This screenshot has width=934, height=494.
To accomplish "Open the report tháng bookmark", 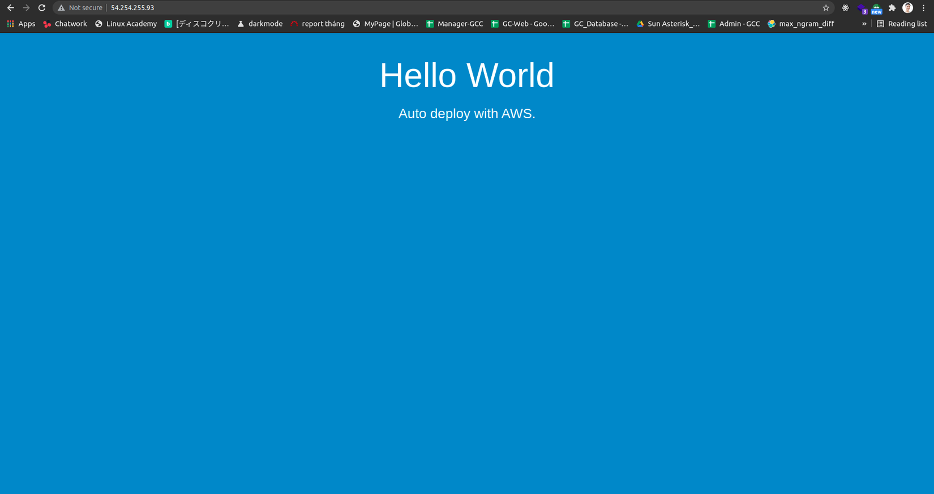I will coord(318,24).
